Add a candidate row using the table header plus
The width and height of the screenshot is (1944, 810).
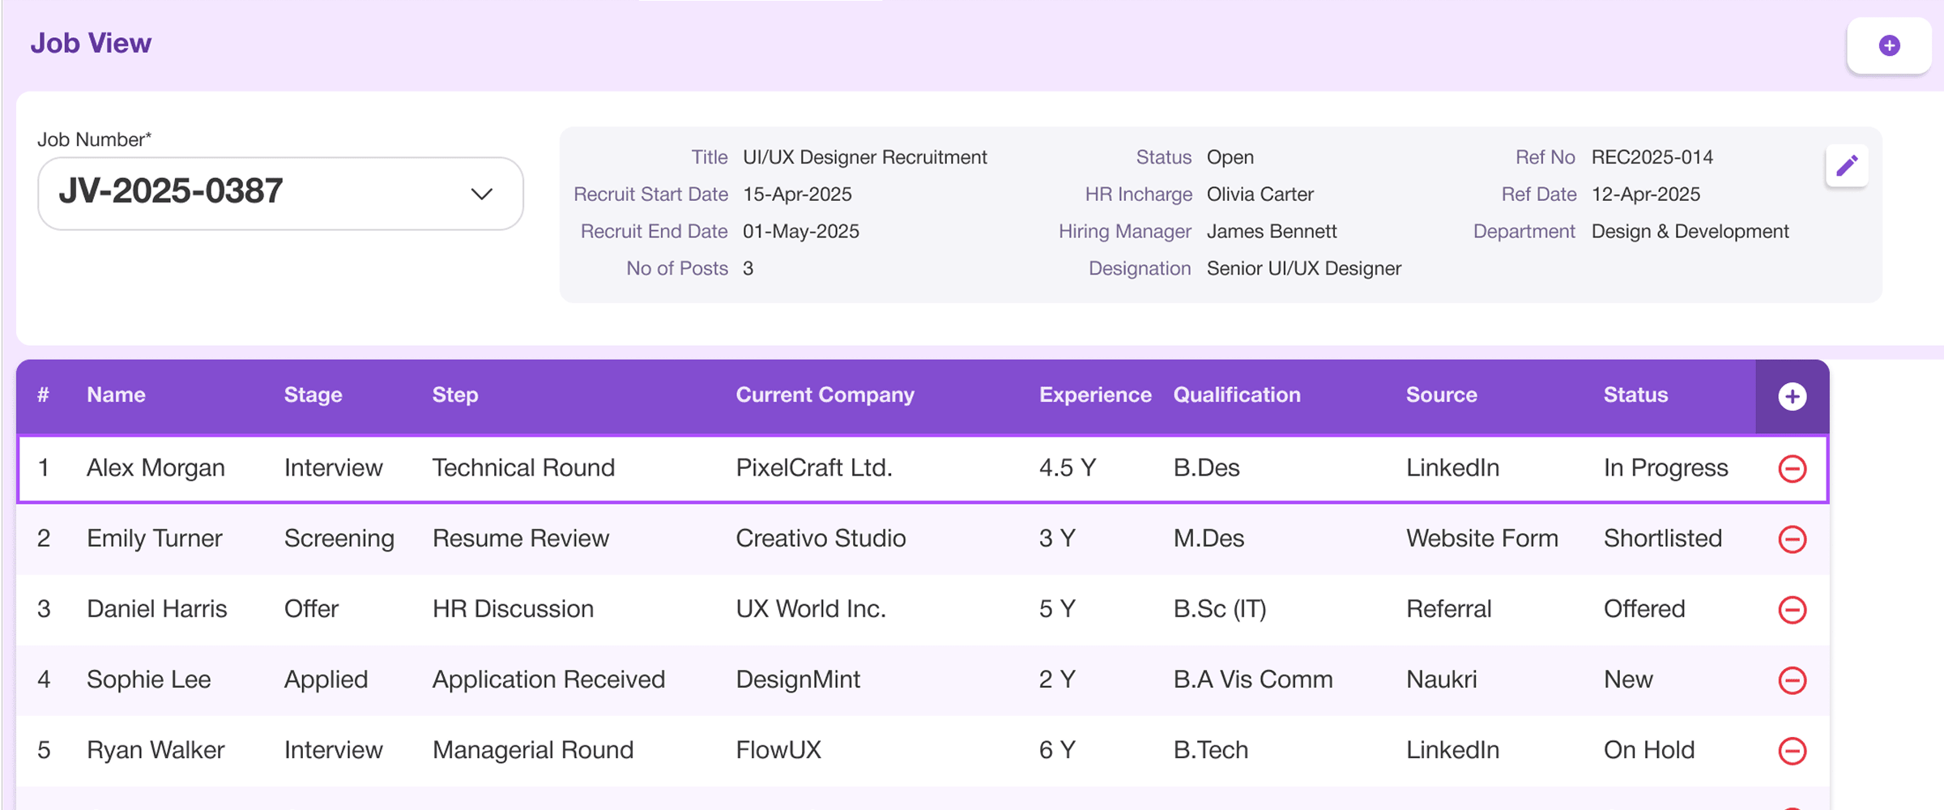[x=1792, y=396]
